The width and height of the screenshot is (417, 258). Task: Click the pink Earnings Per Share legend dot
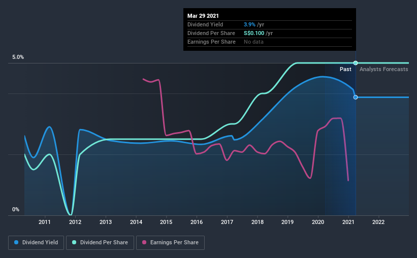pyautogui.click(x=144, y=242)
